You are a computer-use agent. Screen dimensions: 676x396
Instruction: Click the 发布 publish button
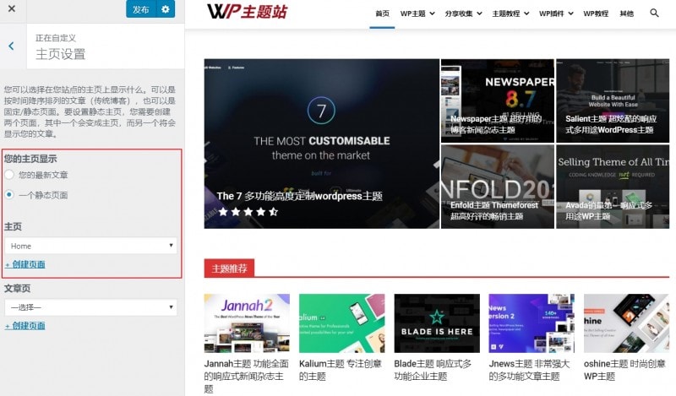coord(140,9)
